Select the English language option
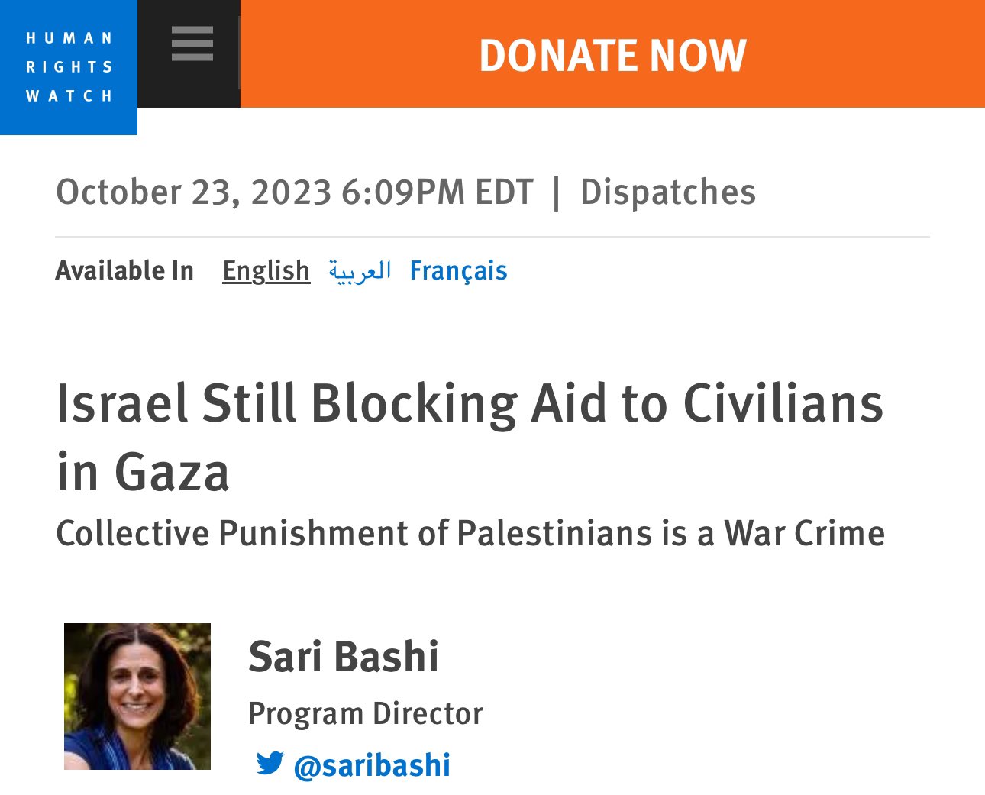This screenshot has width=985, height=795. [x=266, y=270]
